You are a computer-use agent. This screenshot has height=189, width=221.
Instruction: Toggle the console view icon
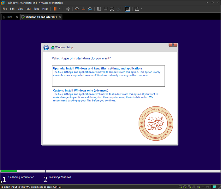point(128,9)
